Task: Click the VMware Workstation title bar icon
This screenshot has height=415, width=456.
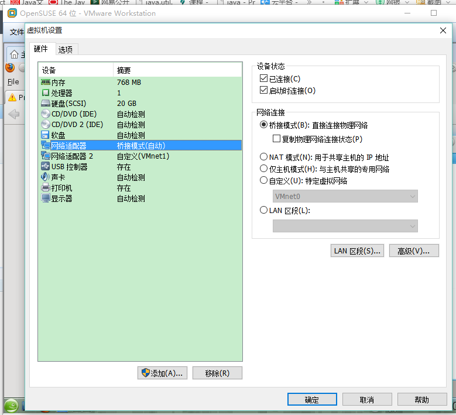Action: pos(12,13)
